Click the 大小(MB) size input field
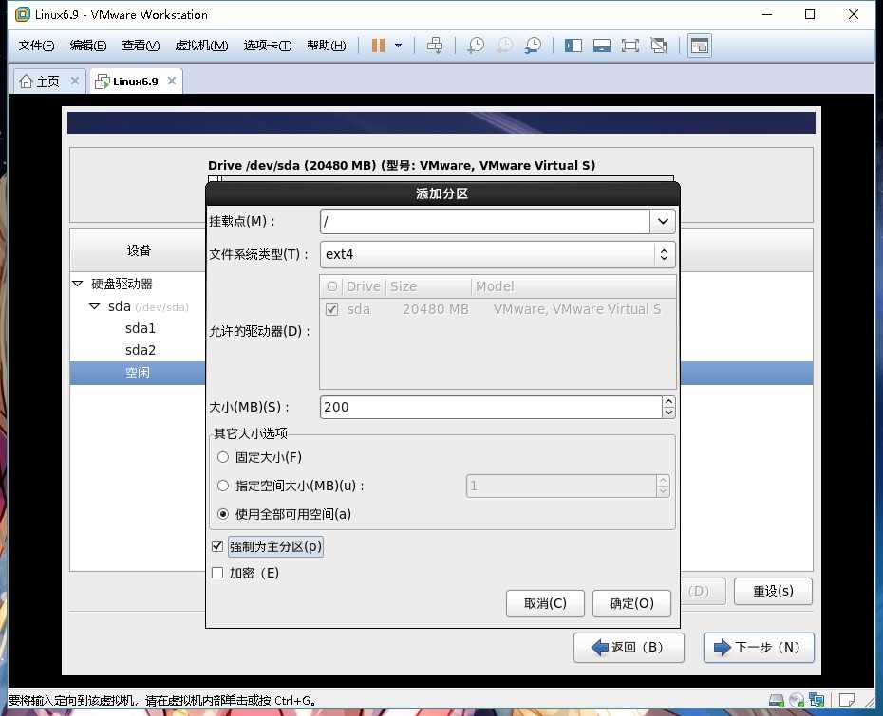Image resolution: width=883 pixels, height=716 pixels. click(491, 407)
